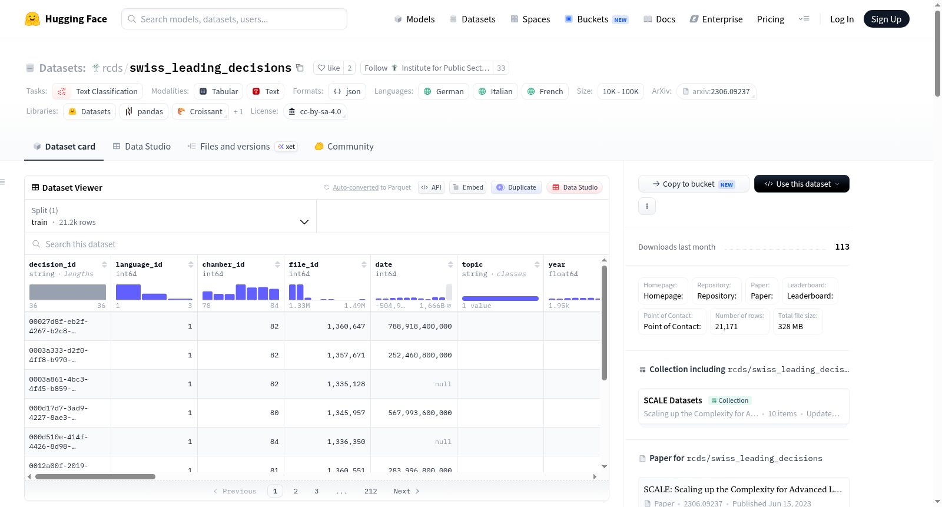The image size is (942, 507).
Task: Open the Community tab
Action: (x=344, y=147)
